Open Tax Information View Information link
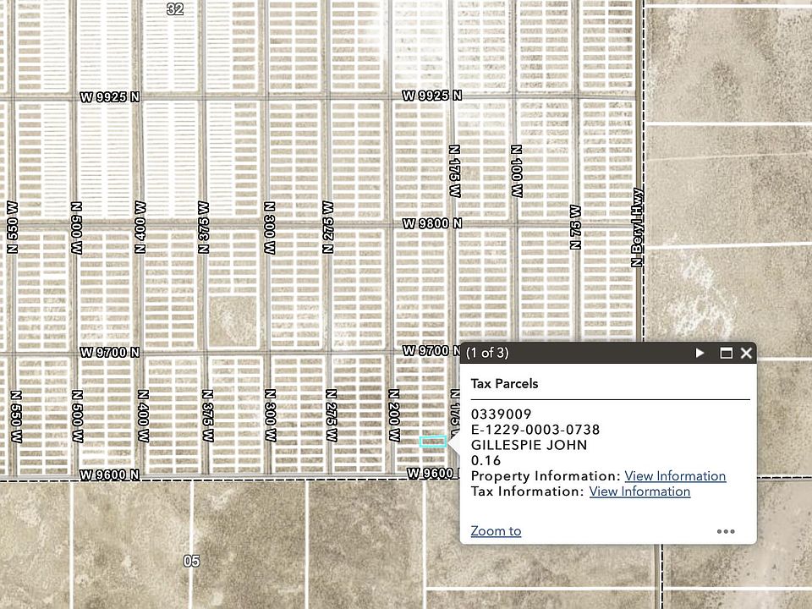This screenshot has width=812, height=609. (x=639, y=491)
